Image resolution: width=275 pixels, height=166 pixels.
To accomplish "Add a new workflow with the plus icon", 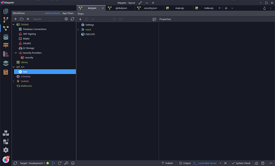I will coord(16,19).
